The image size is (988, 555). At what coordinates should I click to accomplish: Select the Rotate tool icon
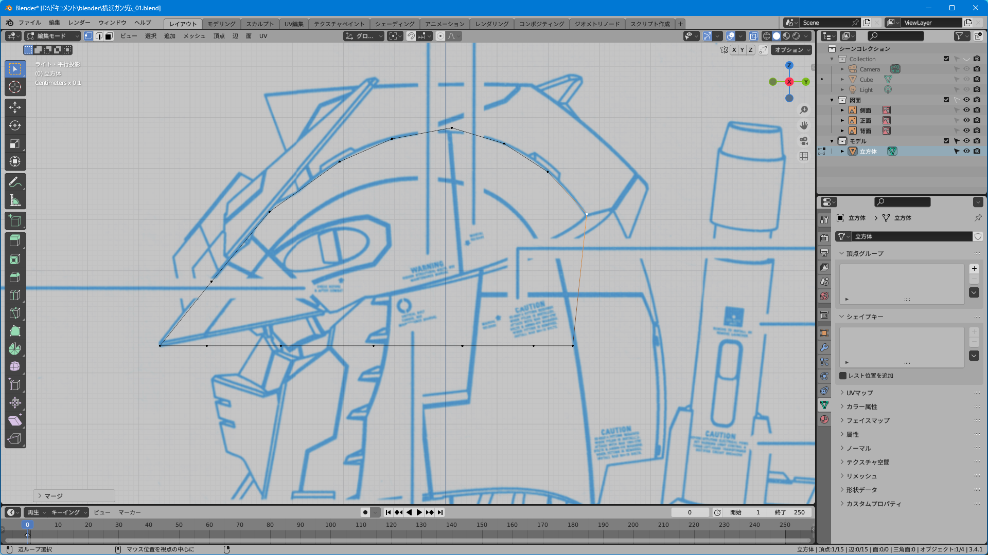(15, 125)
